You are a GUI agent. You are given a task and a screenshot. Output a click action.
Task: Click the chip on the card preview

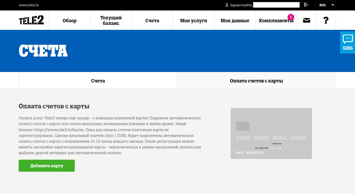point(243,126)
